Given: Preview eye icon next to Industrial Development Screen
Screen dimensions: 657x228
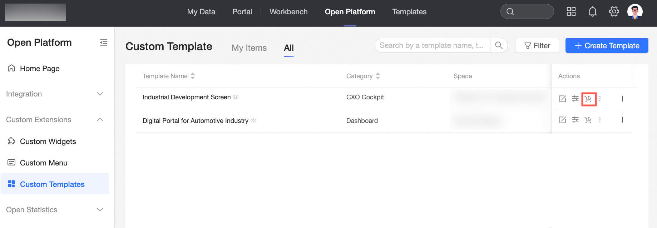Looking at the screenshot, I should click(236, 97).
